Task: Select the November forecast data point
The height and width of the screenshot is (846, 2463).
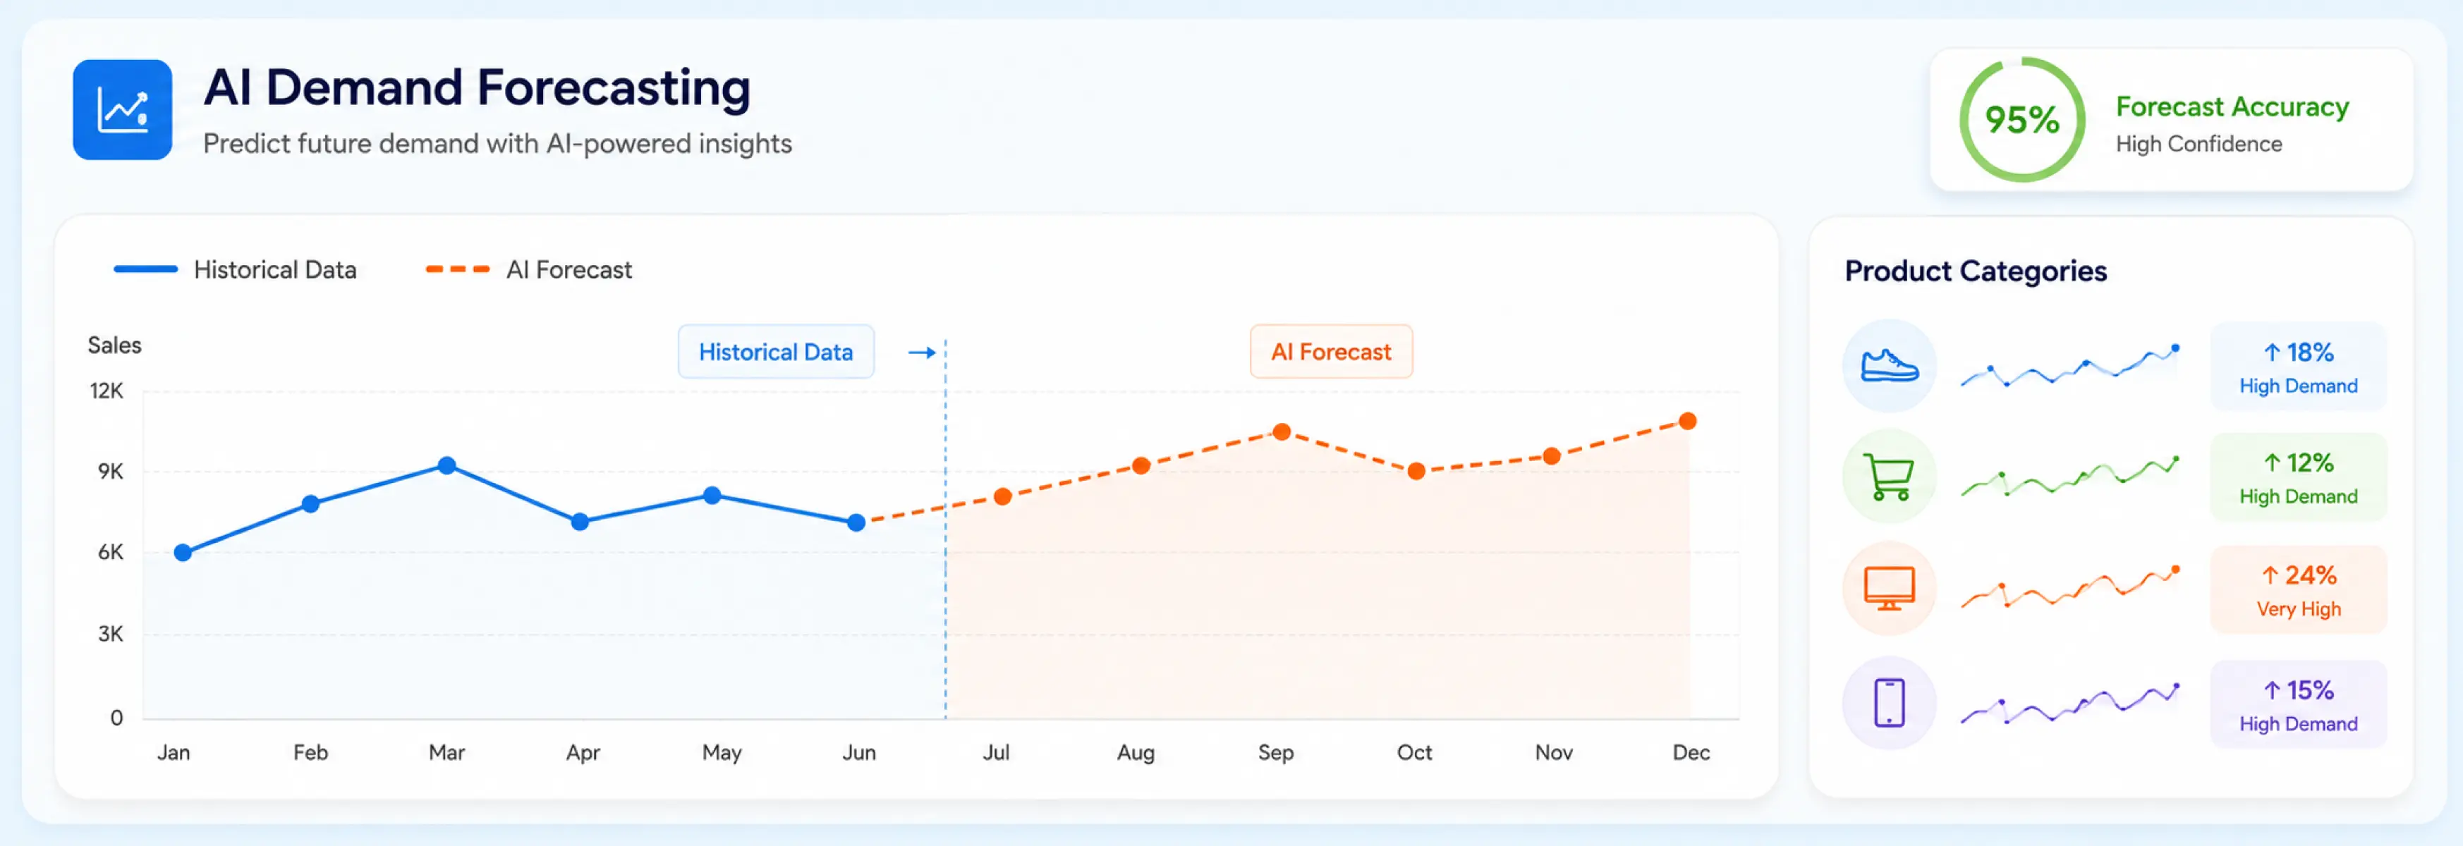Action: [x=1552, y=457]
